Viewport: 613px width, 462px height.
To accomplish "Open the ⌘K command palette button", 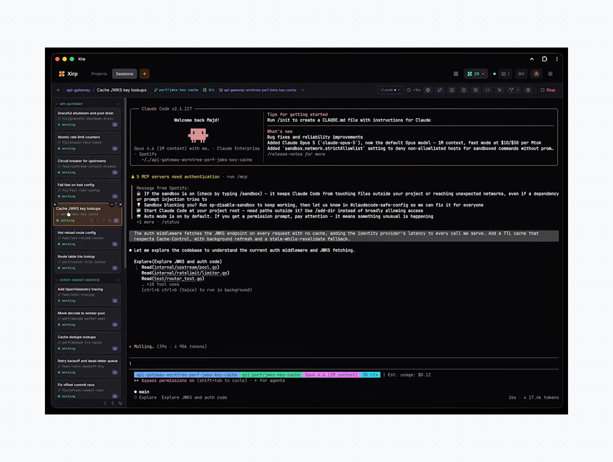I will (521, 74).
